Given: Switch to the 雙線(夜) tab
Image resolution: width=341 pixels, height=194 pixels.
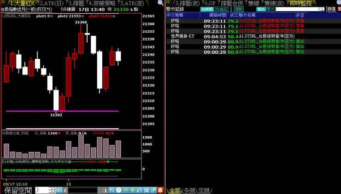Looking at the screenshot, I should click(x=274, y=3).
